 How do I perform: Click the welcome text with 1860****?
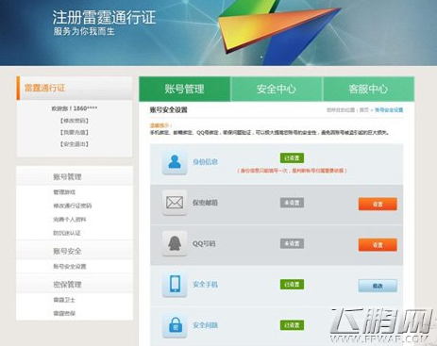75,108
